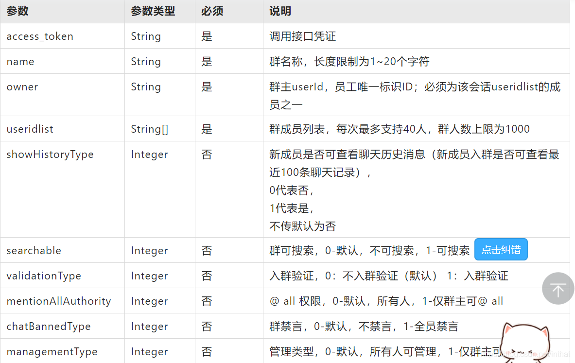Click the 说明 column header

tap(280, 11)
